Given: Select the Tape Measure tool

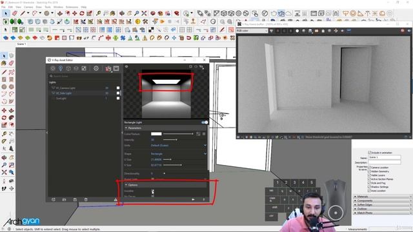Looking at the screenshot, I should click(4, 134).
